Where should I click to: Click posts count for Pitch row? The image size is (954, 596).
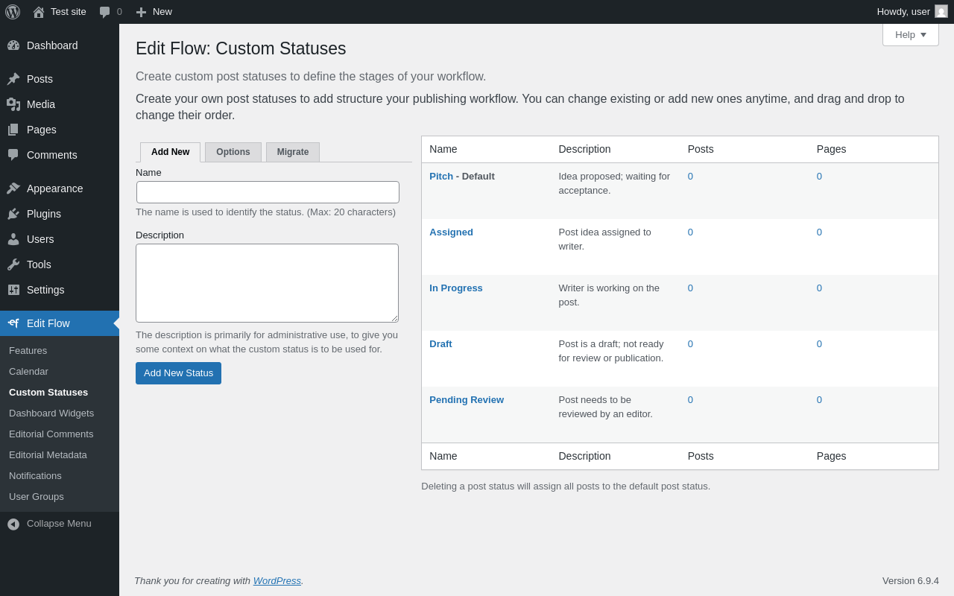(x=690, y=176)
